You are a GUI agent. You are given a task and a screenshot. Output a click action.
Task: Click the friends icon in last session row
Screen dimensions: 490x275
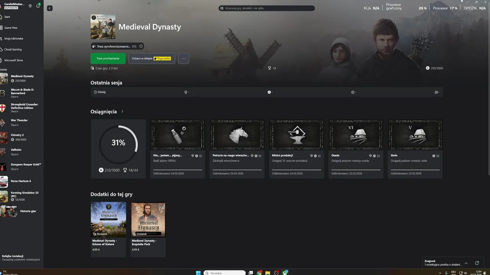pyautogui.click(x=436, y=92)
